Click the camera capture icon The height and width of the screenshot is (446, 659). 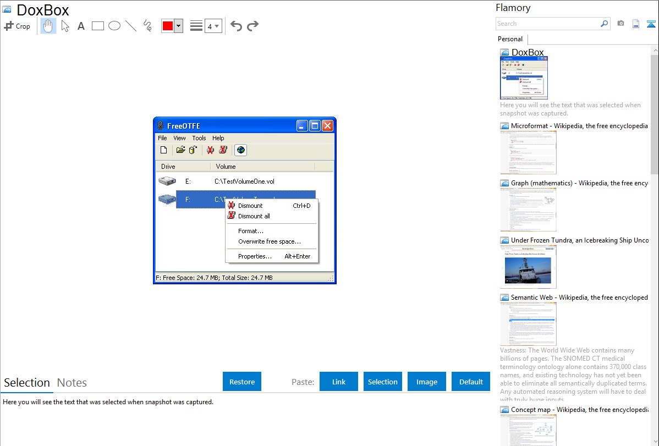[x=620, y=24]
